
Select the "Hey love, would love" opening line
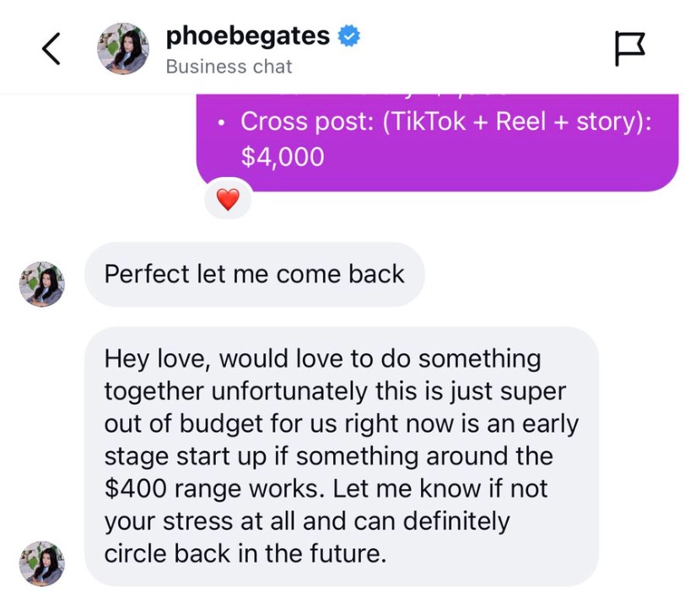click(x=321, y=358)
